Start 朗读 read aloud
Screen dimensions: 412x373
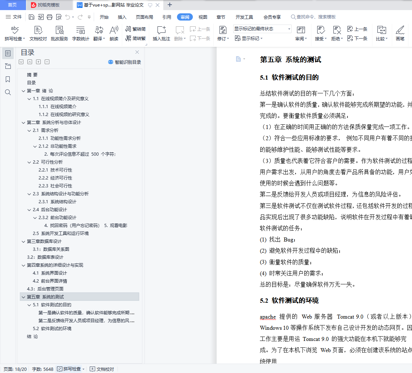pos(114,34)
